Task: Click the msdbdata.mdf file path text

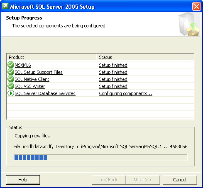Action: click(x=100, y=146)
